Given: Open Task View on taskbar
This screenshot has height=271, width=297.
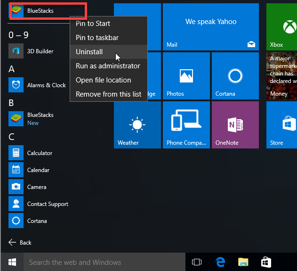Looking at the screenshot, I should (x=197, y=262).
